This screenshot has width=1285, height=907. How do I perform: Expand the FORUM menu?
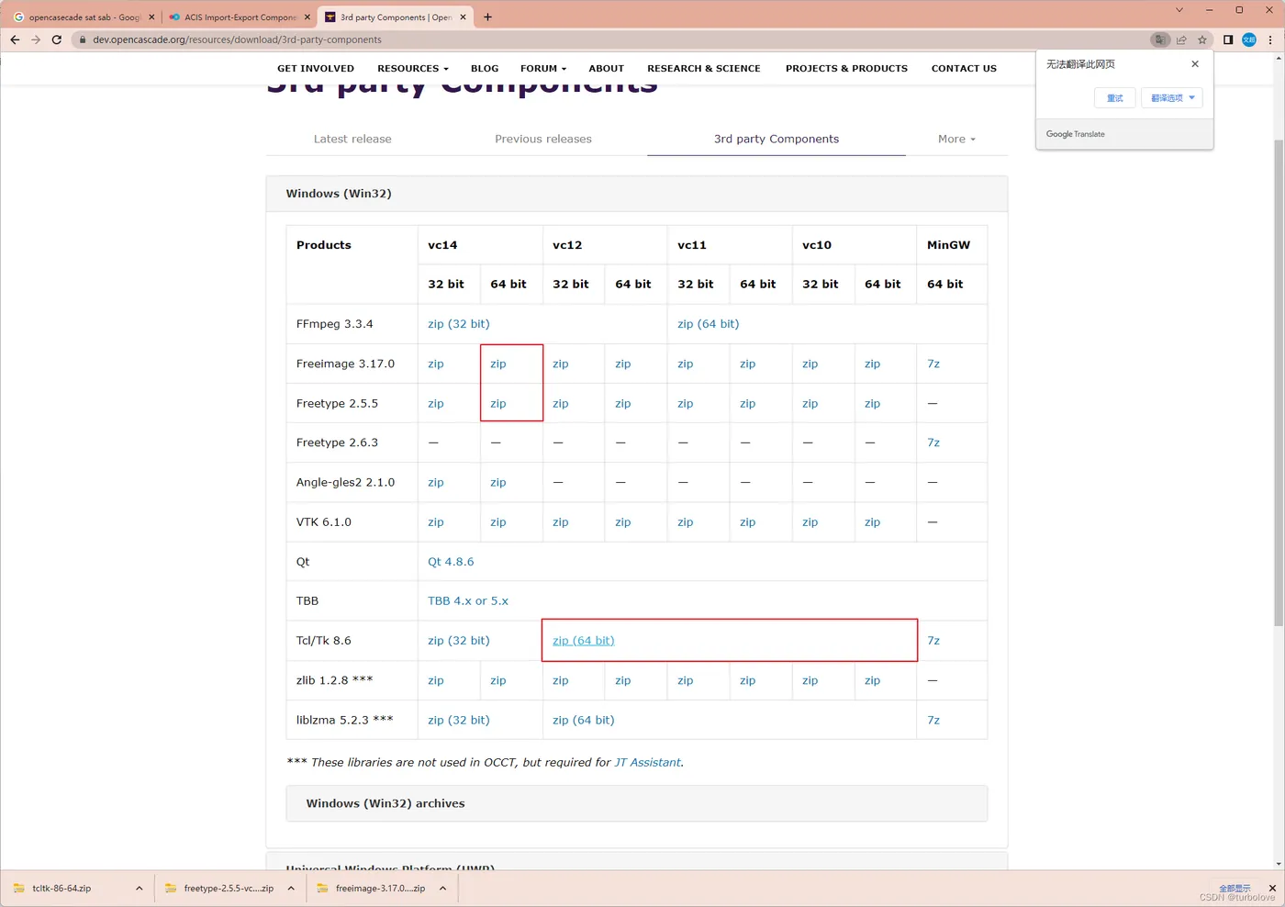tap(543, 69)
